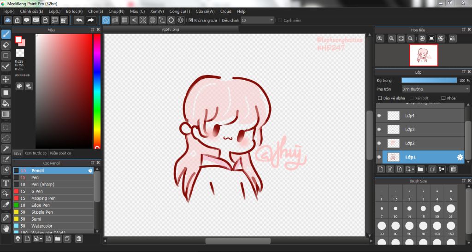Undock the Hoa tiêu navigator panel

pos(464,29)
